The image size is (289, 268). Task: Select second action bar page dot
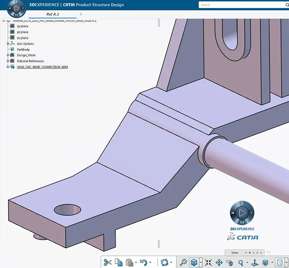250,253
